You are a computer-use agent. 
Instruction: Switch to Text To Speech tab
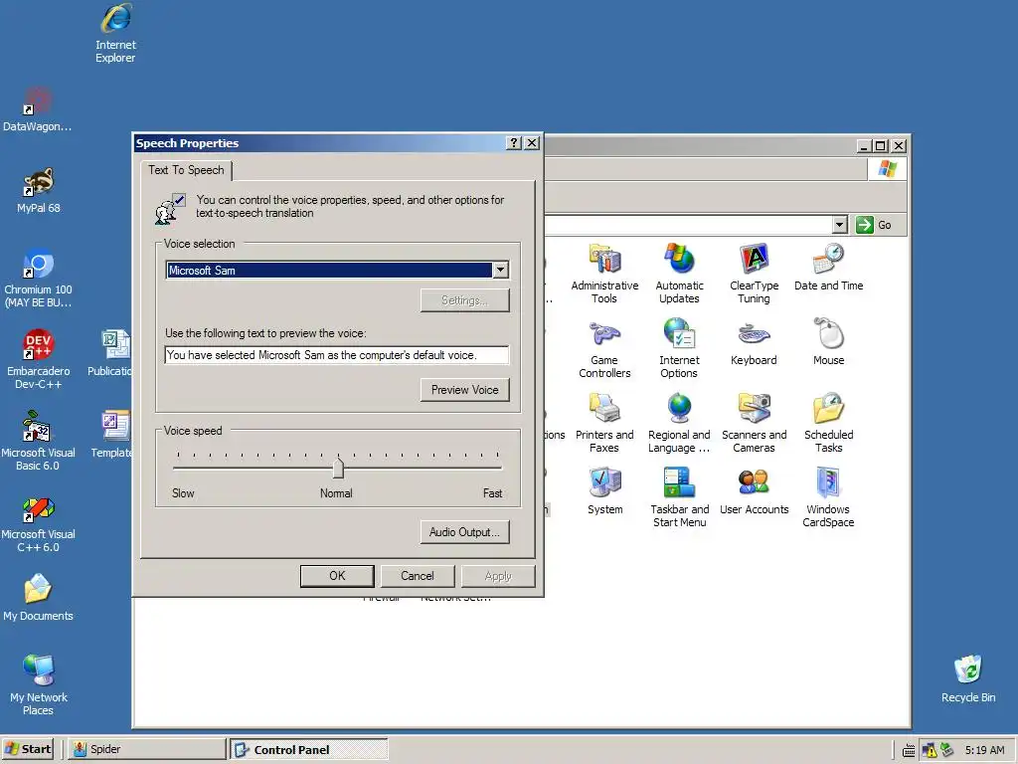186,170
